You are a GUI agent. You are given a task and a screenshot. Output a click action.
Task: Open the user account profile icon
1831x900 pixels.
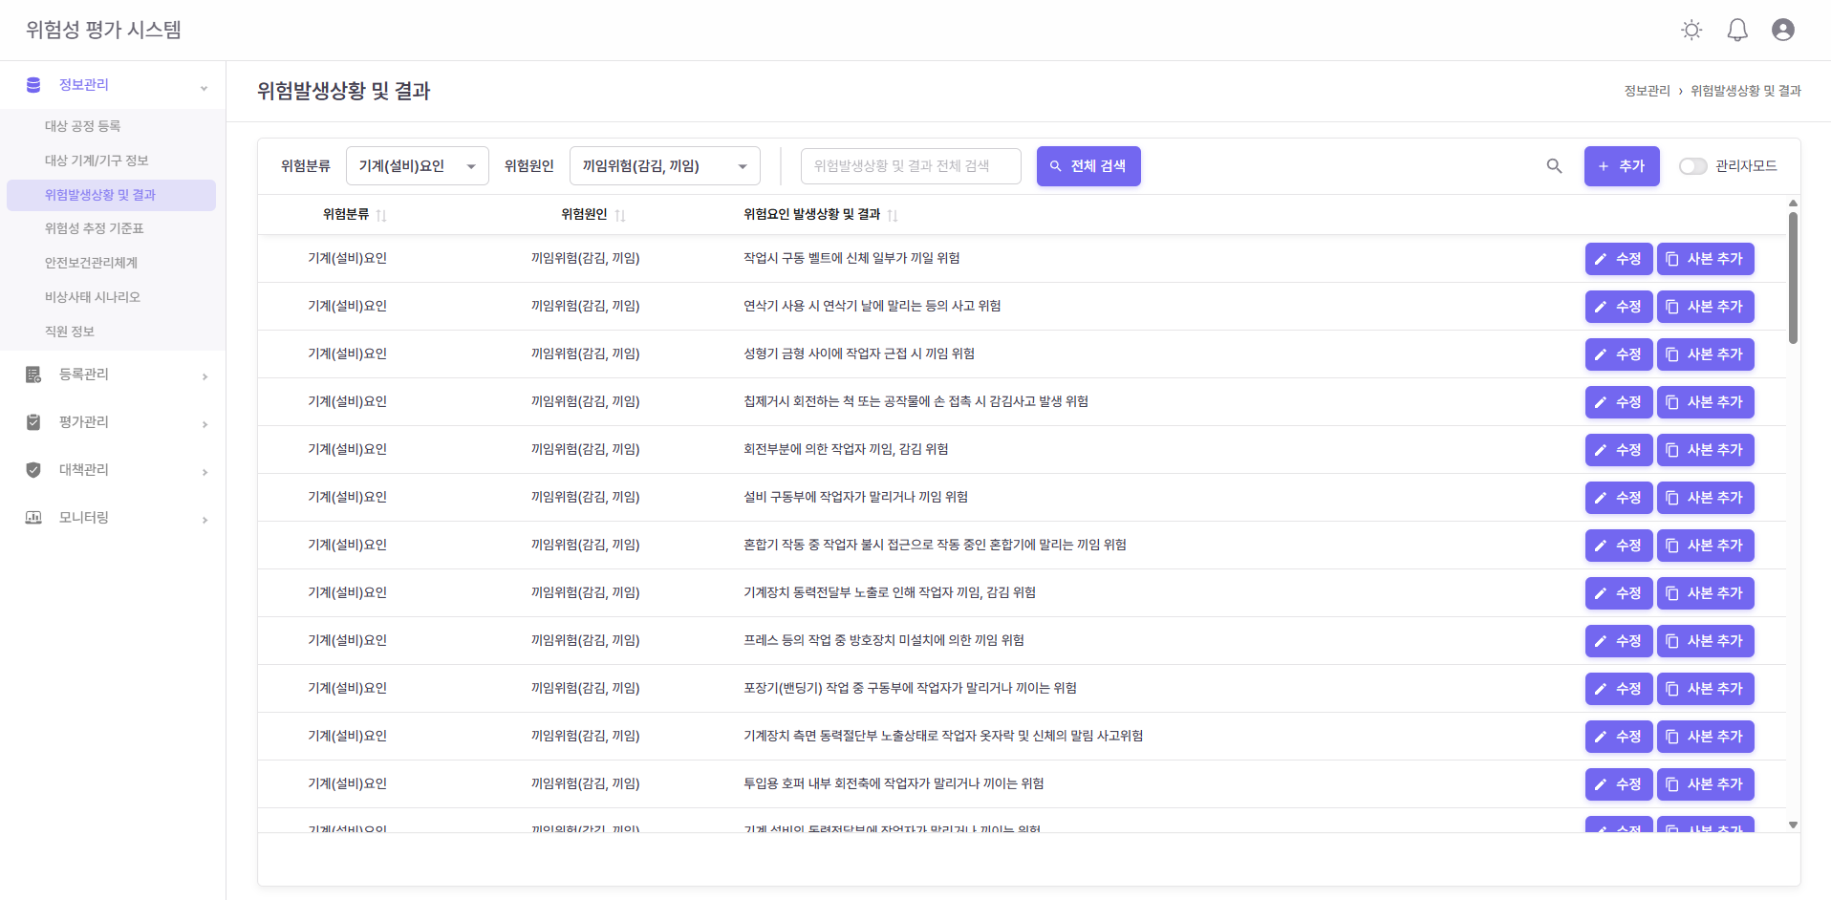[1782, 31]
